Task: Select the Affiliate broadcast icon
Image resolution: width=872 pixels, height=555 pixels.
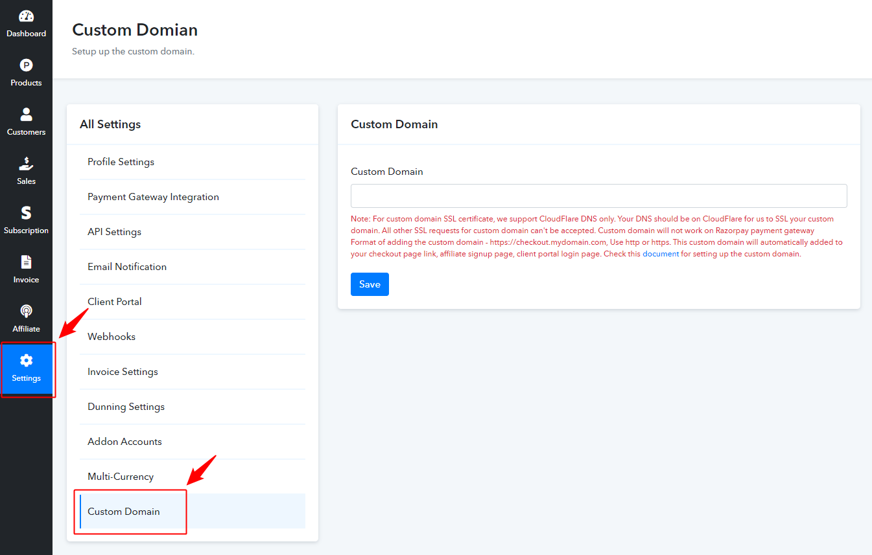Action: 26,311
